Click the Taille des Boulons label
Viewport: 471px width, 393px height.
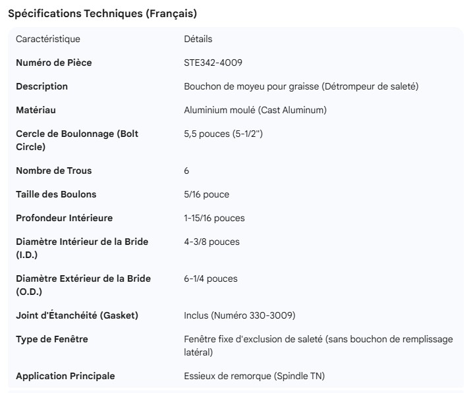pyautogui.click(x=56, y=194)
